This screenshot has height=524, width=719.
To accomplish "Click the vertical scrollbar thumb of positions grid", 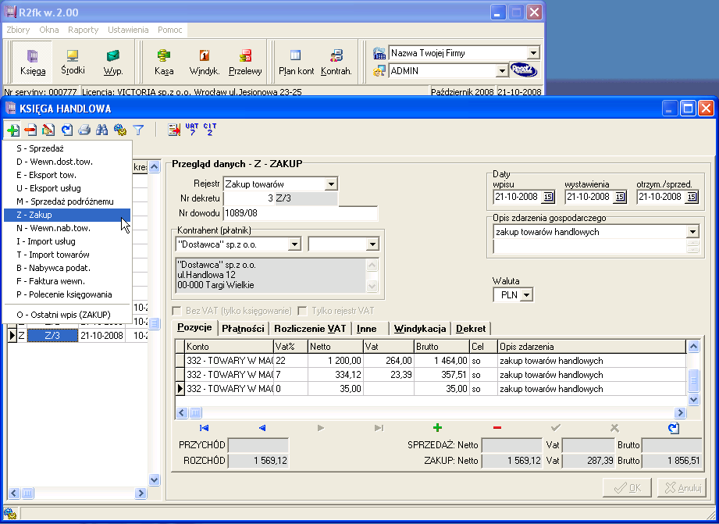I will click(693, 380).
